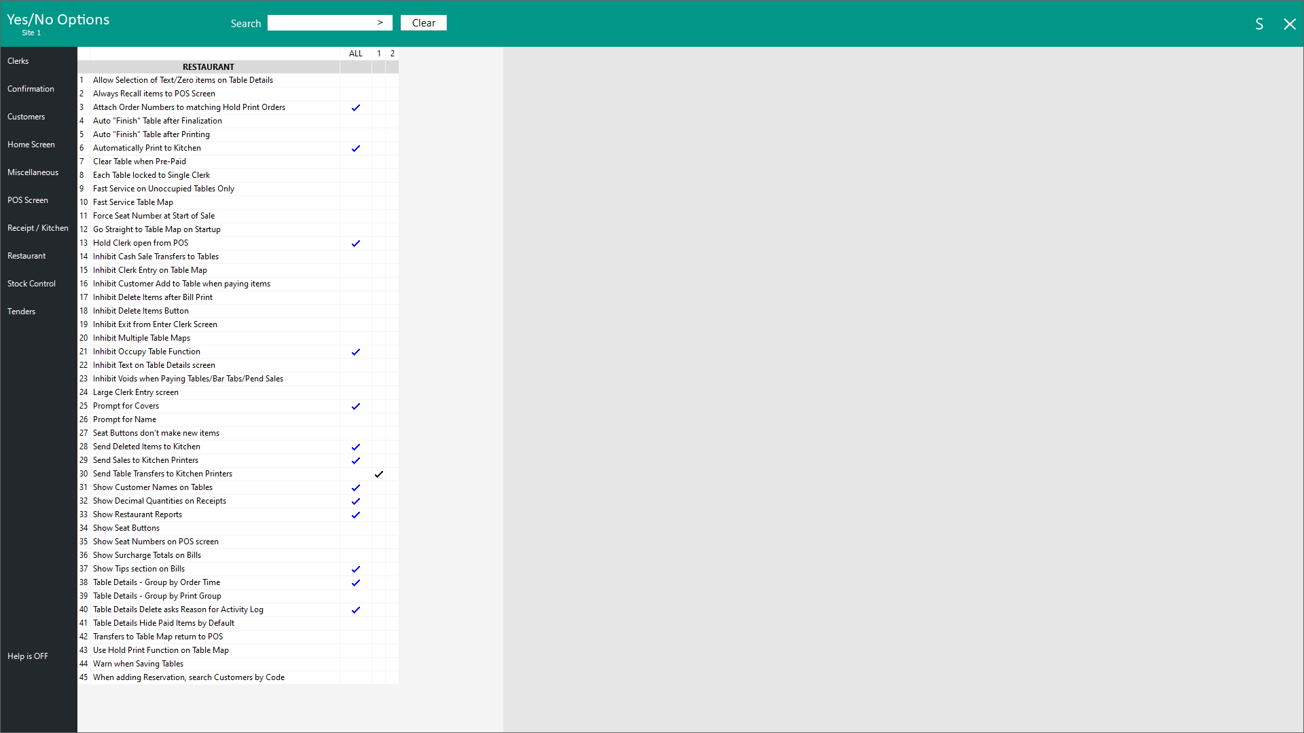
Task: Open the POS Screen category
Action: click(x=28, y=200)
